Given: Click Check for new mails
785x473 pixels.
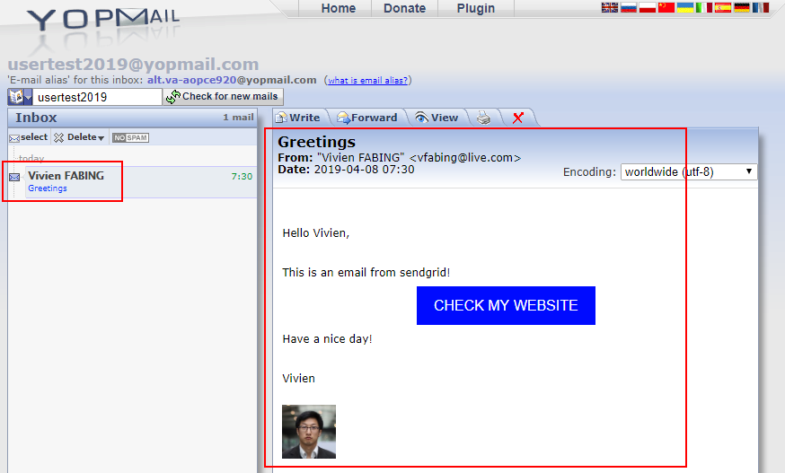Looking at the screenshot, I should pos(223,97).
